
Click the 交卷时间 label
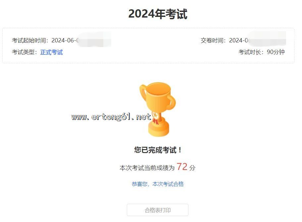(212, 40)
